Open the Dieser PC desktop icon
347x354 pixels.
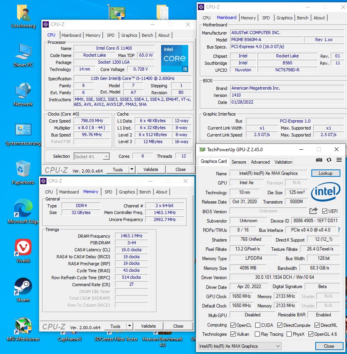coord(23,52)
